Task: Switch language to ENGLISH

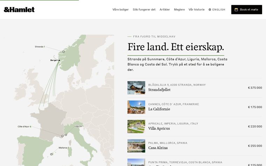Action: [x=217, y=10]
